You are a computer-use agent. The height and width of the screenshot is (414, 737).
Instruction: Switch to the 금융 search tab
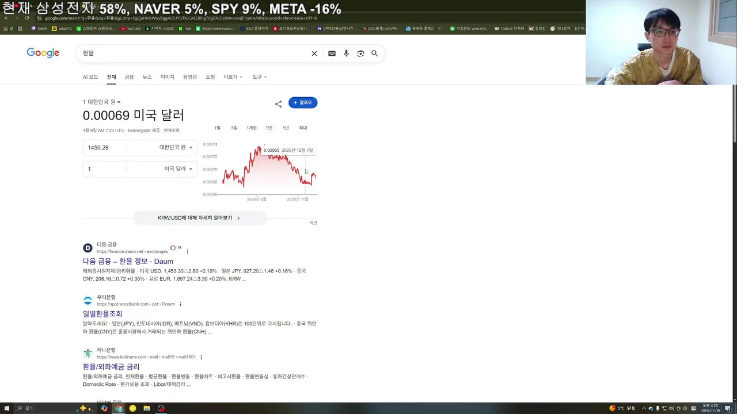(x=129, y=77)
